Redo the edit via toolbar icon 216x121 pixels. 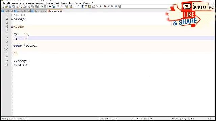[x=45, y=6]
